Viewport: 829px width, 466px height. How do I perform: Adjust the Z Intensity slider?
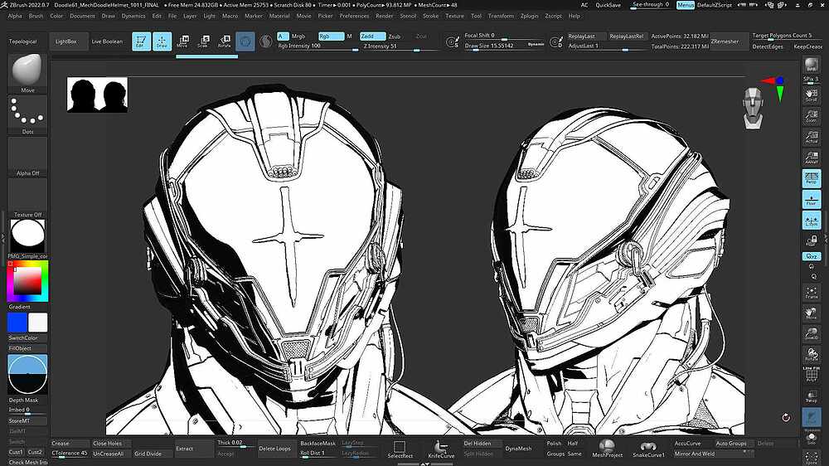click(400, 46)
